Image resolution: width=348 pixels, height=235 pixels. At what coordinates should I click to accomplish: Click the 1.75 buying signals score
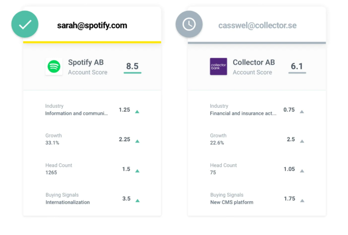pos(289,199)
